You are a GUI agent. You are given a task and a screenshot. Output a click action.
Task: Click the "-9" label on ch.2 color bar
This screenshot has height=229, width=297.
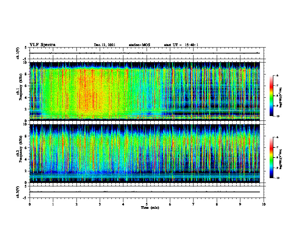[277, 168]
